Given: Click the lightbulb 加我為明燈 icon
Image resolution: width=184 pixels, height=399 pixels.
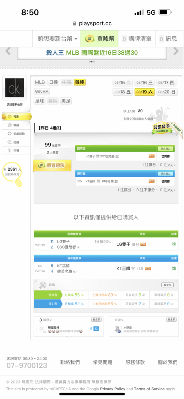Looking at the screenshot, I should (13, 174).
